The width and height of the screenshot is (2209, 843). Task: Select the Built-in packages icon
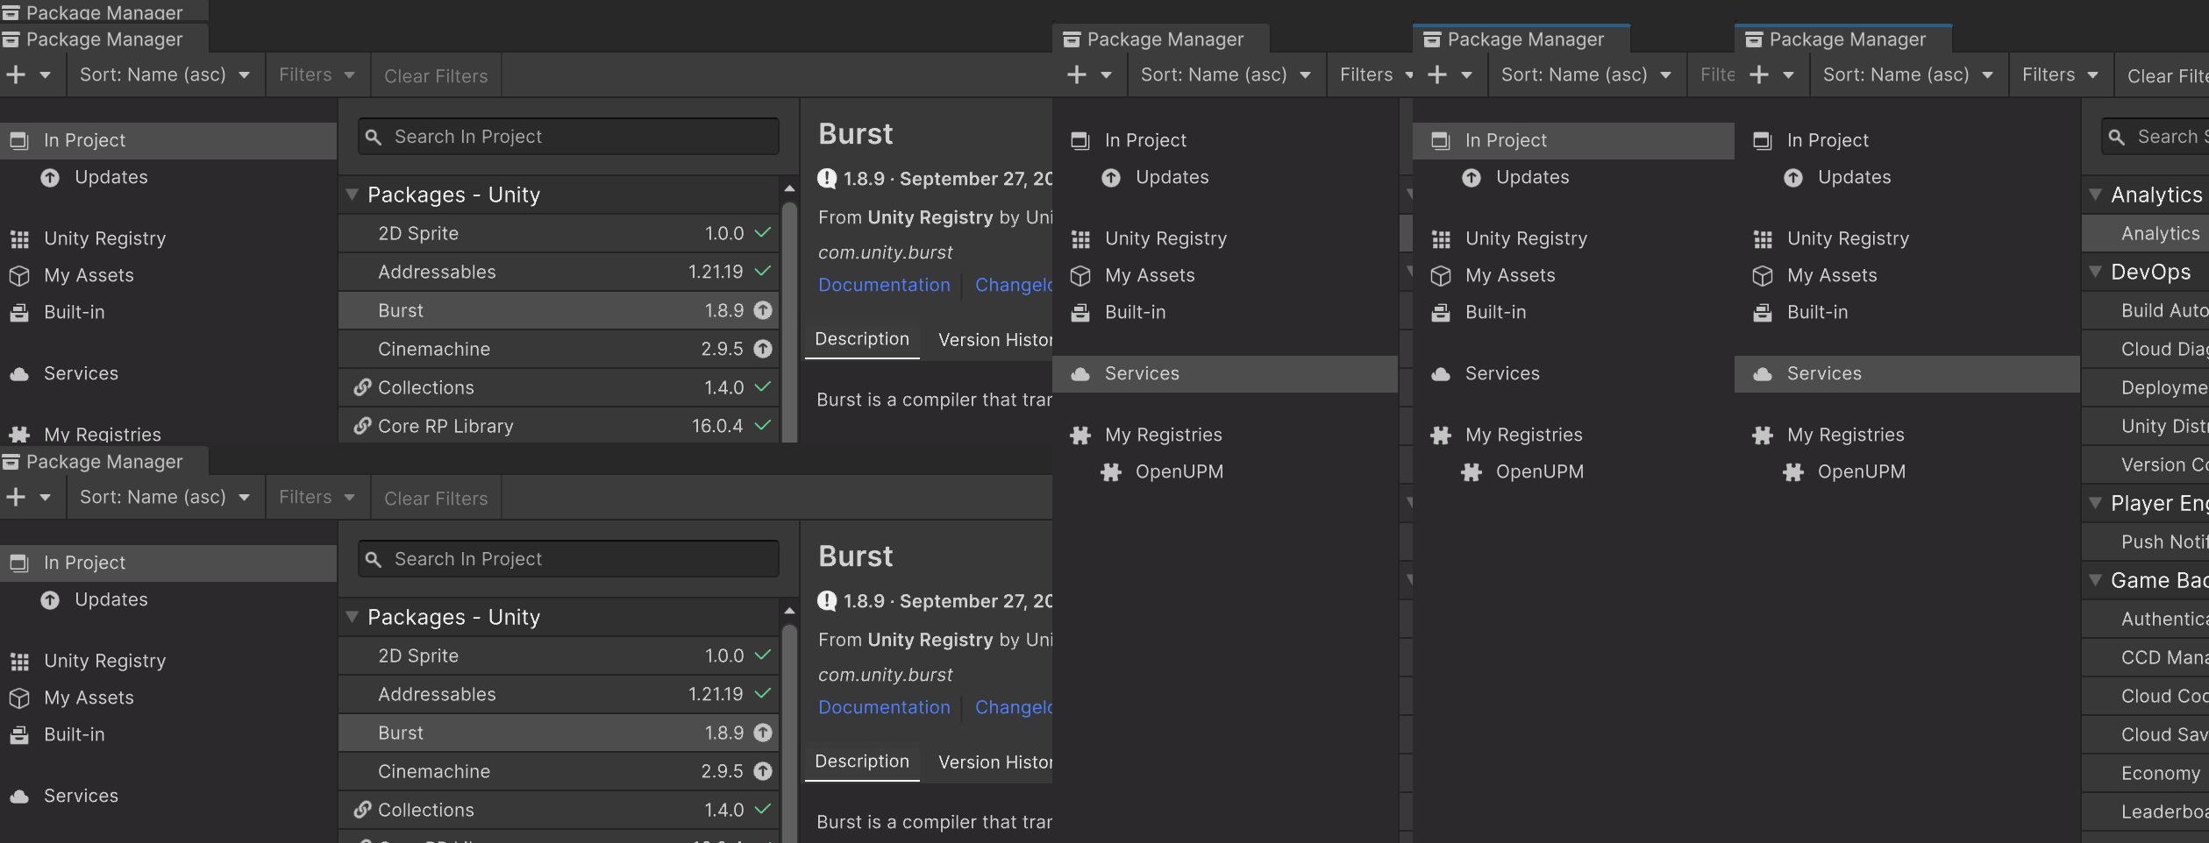19,312
